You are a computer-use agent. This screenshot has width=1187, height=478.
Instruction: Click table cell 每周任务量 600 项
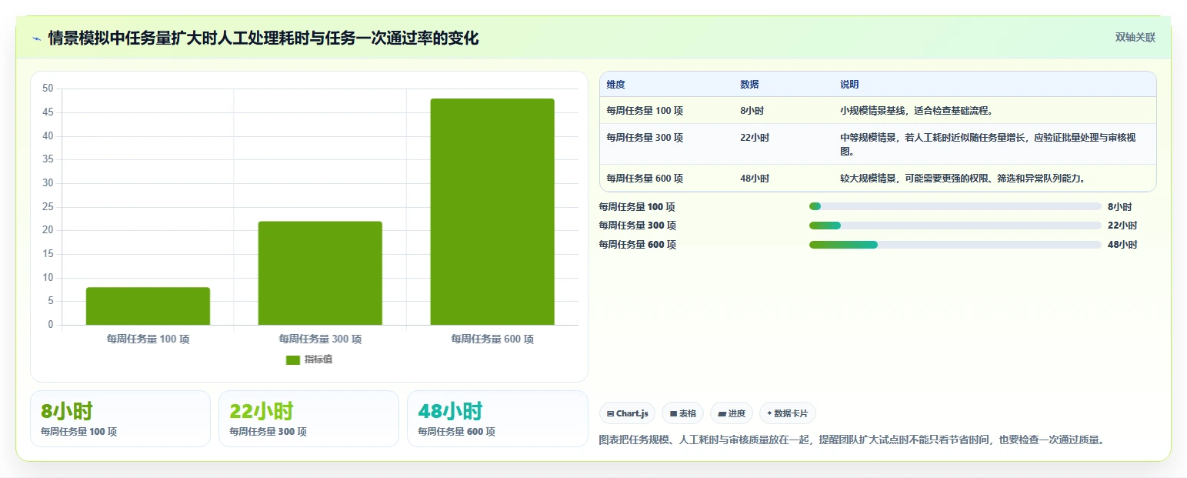tap(645, 179)
